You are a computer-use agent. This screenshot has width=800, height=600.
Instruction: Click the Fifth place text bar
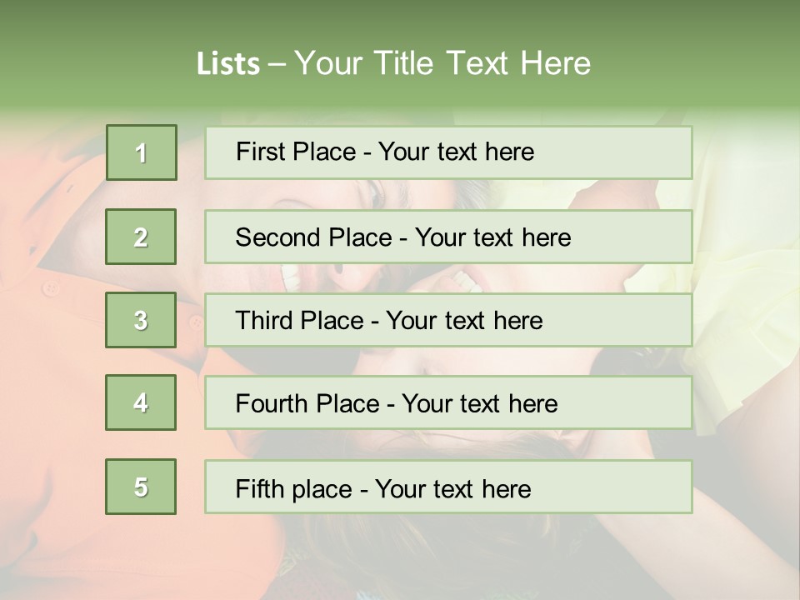click(x=448, y=487)
